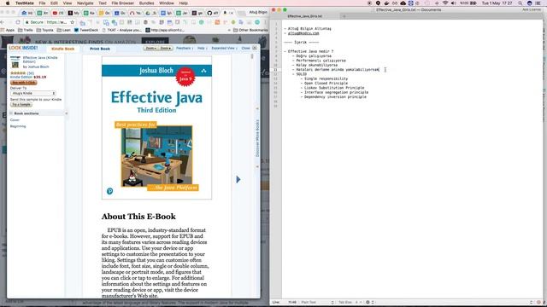Viewport: 547px width, 307px height.
Task: Open Spotlight search in the menu bar
Action: 521,3
